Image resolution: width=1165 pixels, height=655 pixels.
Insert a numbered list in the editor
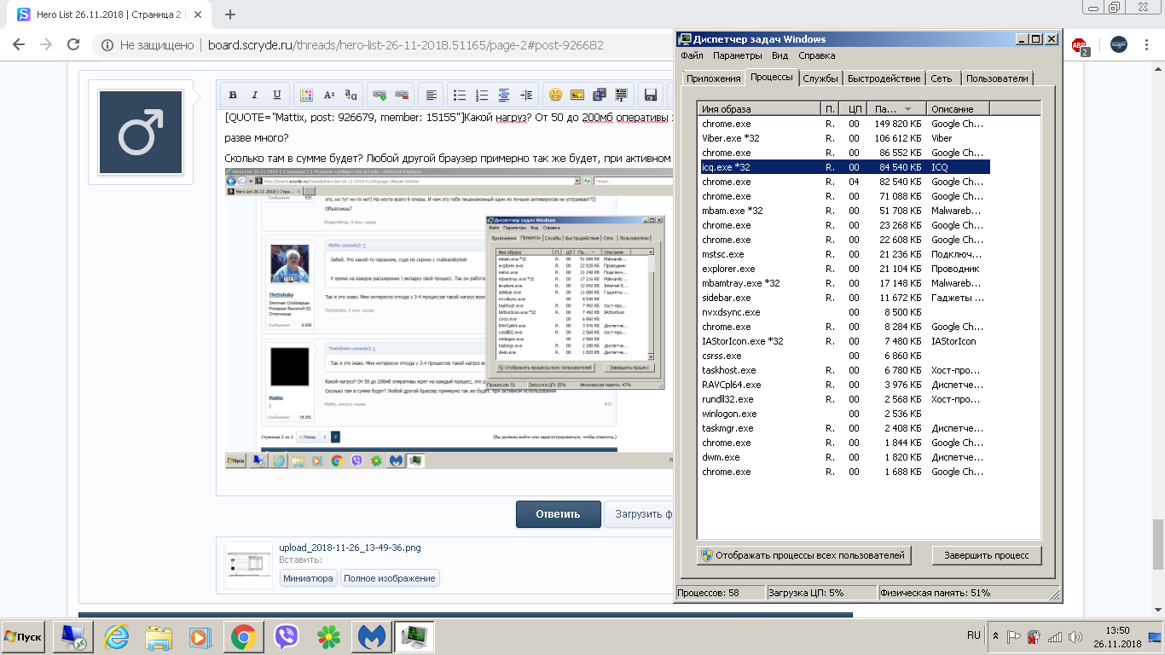point(482,95)
